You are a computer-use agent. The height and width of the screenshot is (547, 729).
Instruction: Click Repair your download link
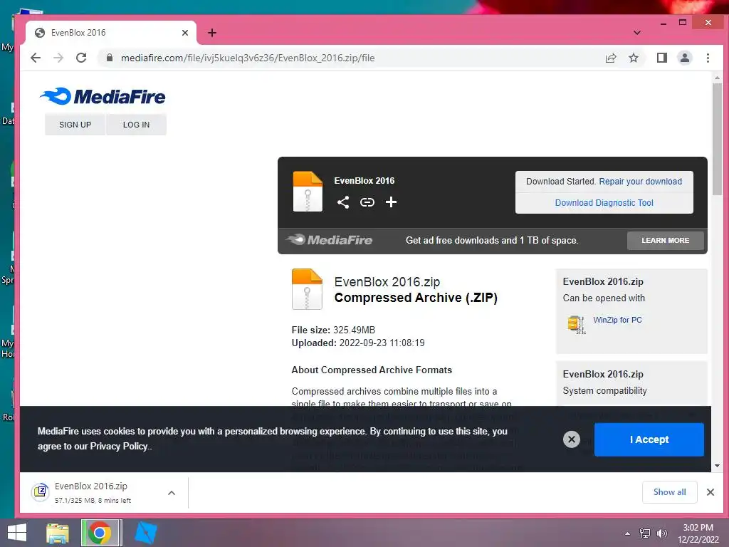640,182
